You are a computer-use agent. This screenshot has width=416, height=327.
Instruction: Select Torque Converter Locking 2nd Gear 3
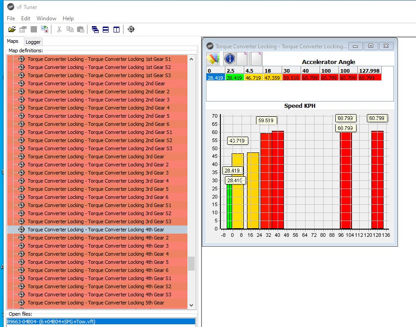click(x=98, y=100)
